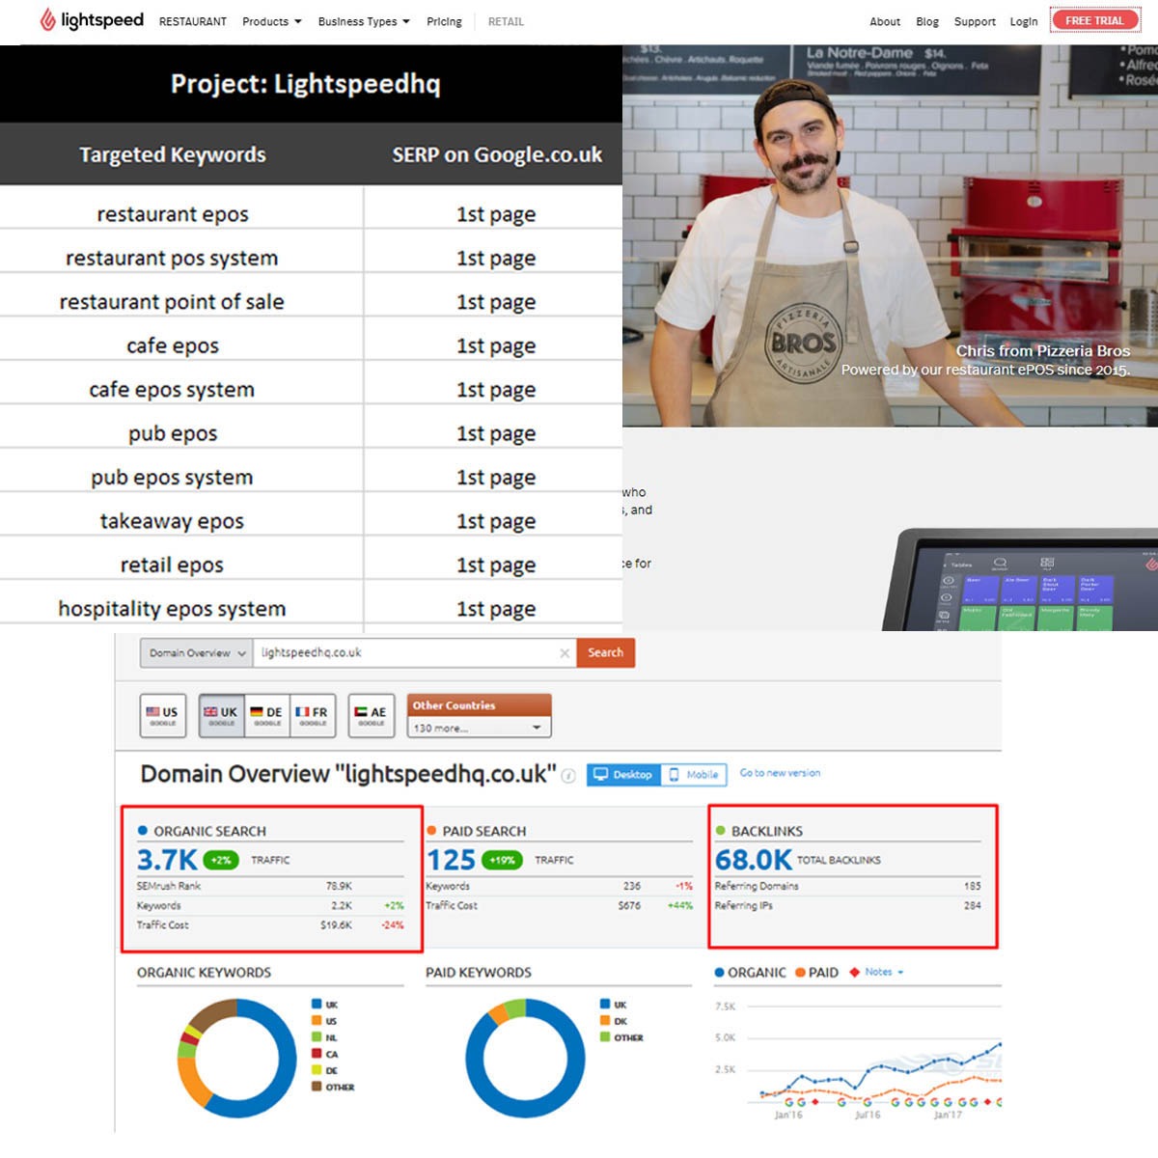This screenshot has width=1158, height=1158.
Task: Open the RESTAURANT nav item
Action: click(x=192, y=21)
